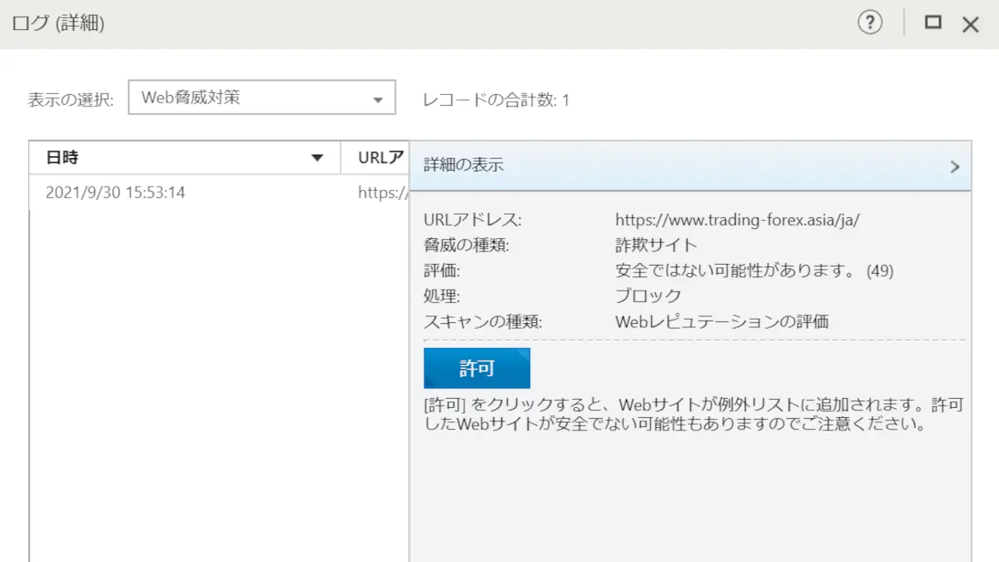Sort by 日時 column header
Viewport: 999px width, 562px height.
[x=185, y=157]
